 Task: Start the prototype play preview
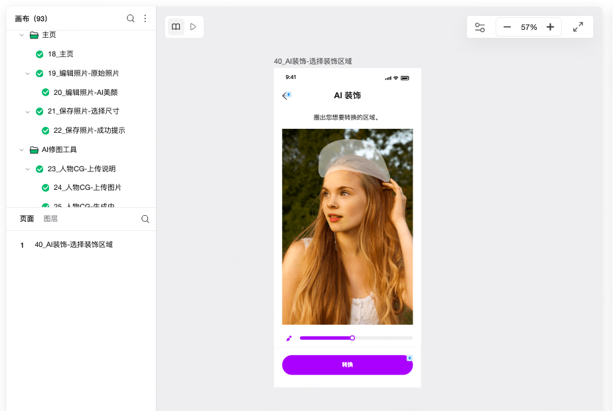point(193,27)
